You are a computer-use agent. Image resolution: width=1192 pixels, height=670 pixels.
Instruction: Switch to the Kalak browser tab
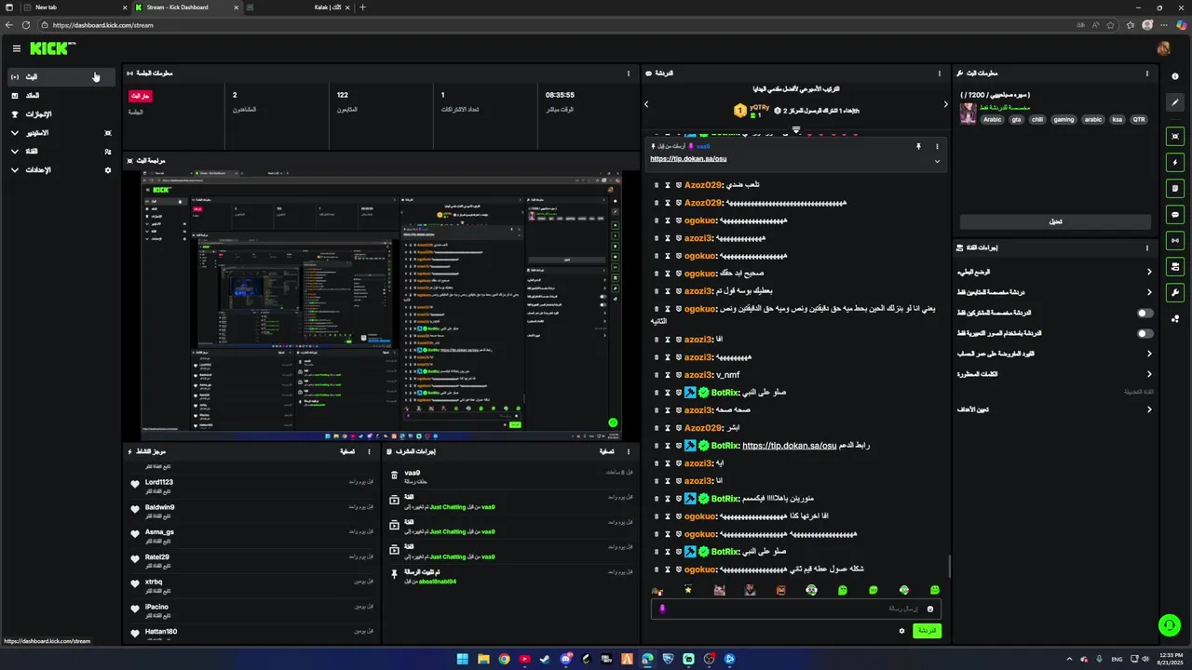coord(298,7)
